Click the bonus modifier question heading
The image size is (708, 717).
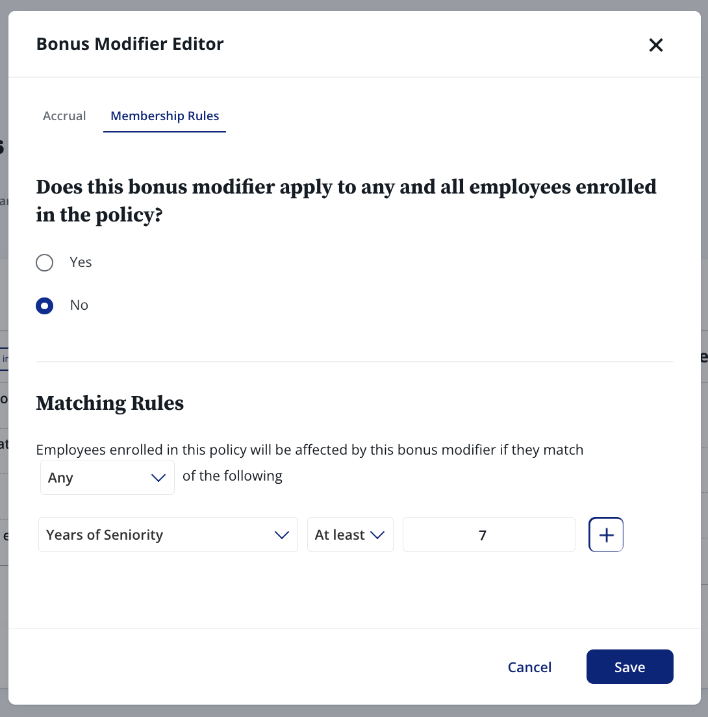(x=346, y=201)
